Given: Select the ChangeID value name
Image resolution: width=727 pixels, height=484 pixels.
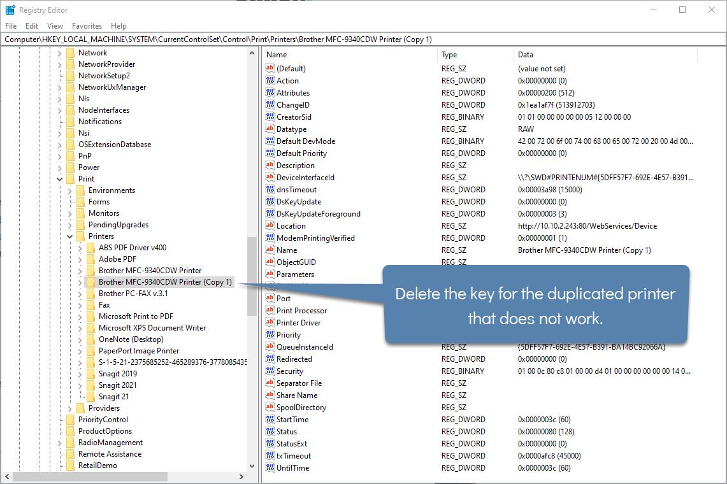Looking at the screenshot, I should pyautogui.click(x=293, y=105).
